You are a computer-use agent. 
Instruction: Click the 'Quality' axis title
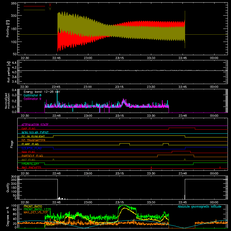point(8,187)
